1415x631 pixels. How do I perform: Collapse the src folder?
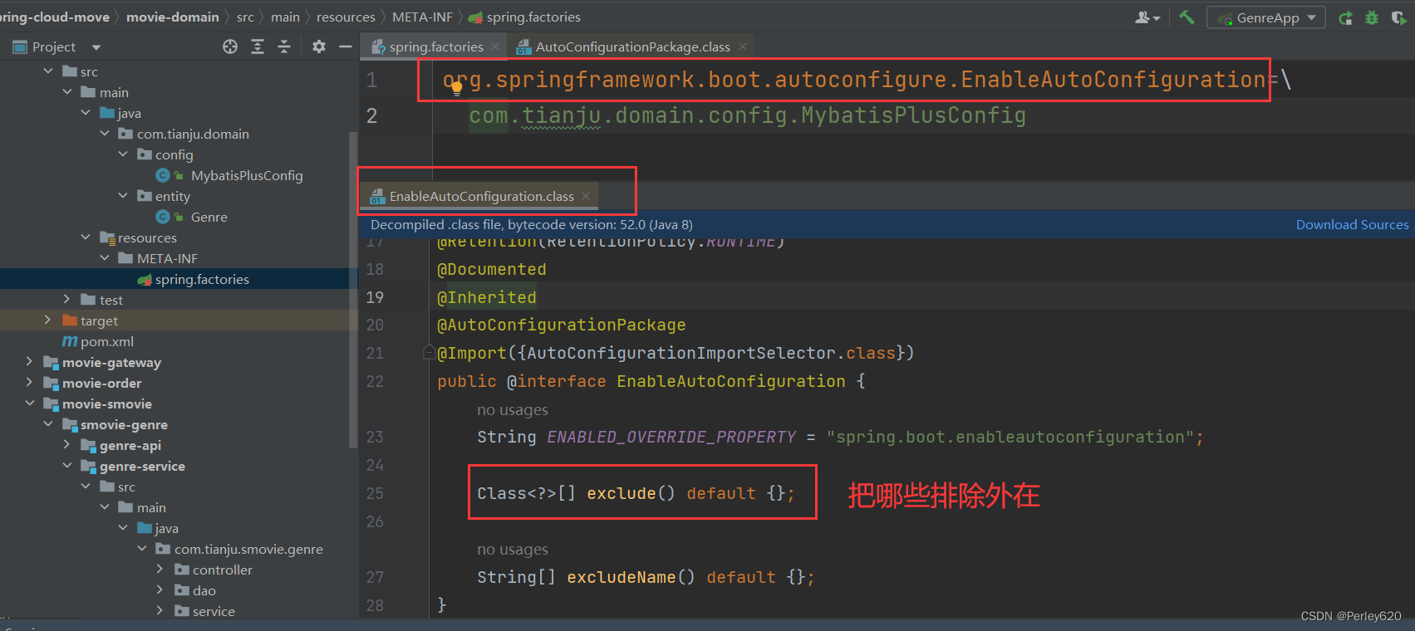[x=47, y=71]
